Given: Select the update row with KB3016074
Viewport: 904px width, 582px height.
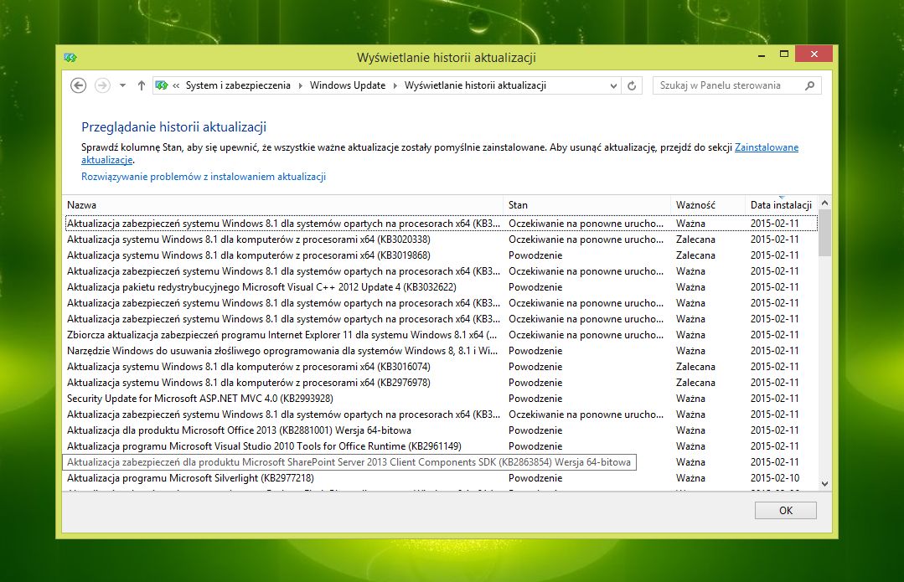Looking at the screenshot, I should click(441, 367).
